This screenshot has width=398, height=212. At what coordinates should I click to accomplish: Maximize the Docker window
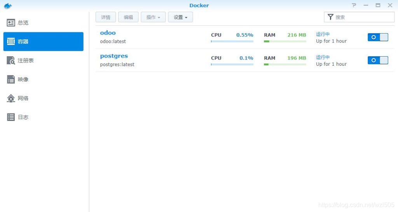(378, 5)
